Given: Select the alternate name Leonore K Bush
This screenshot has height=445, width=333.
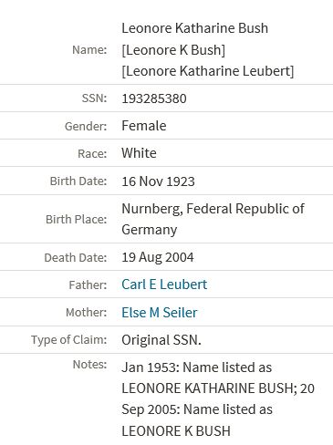Looking at the screenshot, I should (173, 50).
